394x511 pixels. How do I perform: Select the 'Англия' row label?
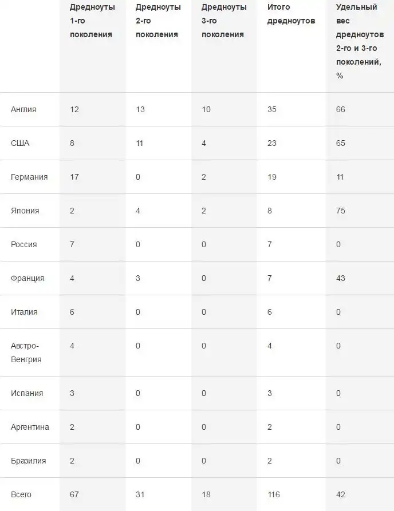pos(23,109)
